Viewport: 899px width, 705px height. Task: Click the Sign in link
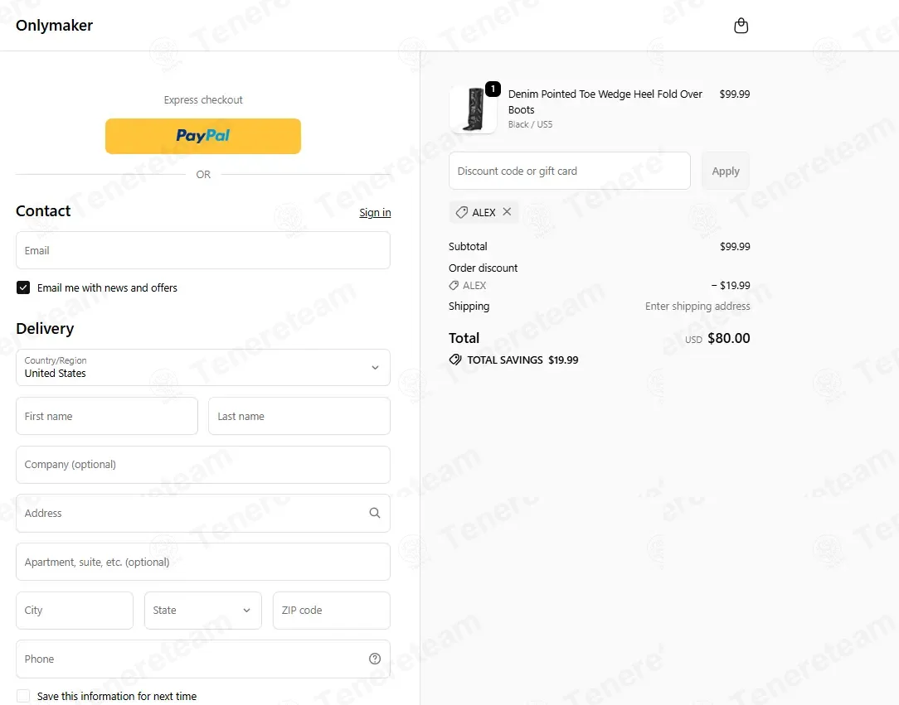[375, 212]
